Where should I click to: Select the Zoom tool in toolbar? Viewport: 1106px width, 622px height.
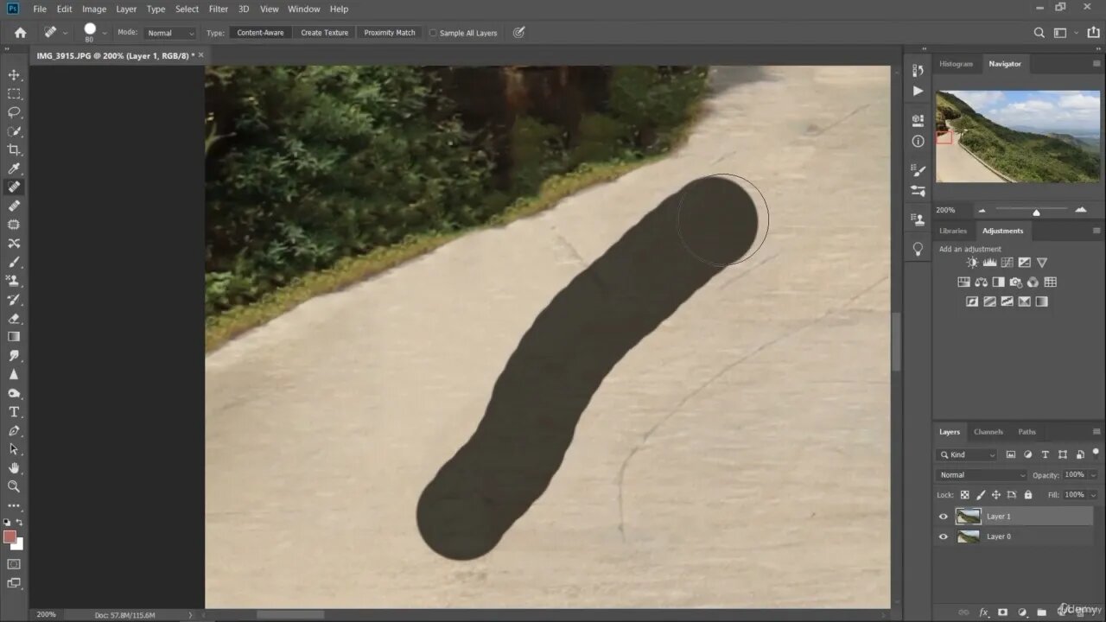(x=14, y=486)
